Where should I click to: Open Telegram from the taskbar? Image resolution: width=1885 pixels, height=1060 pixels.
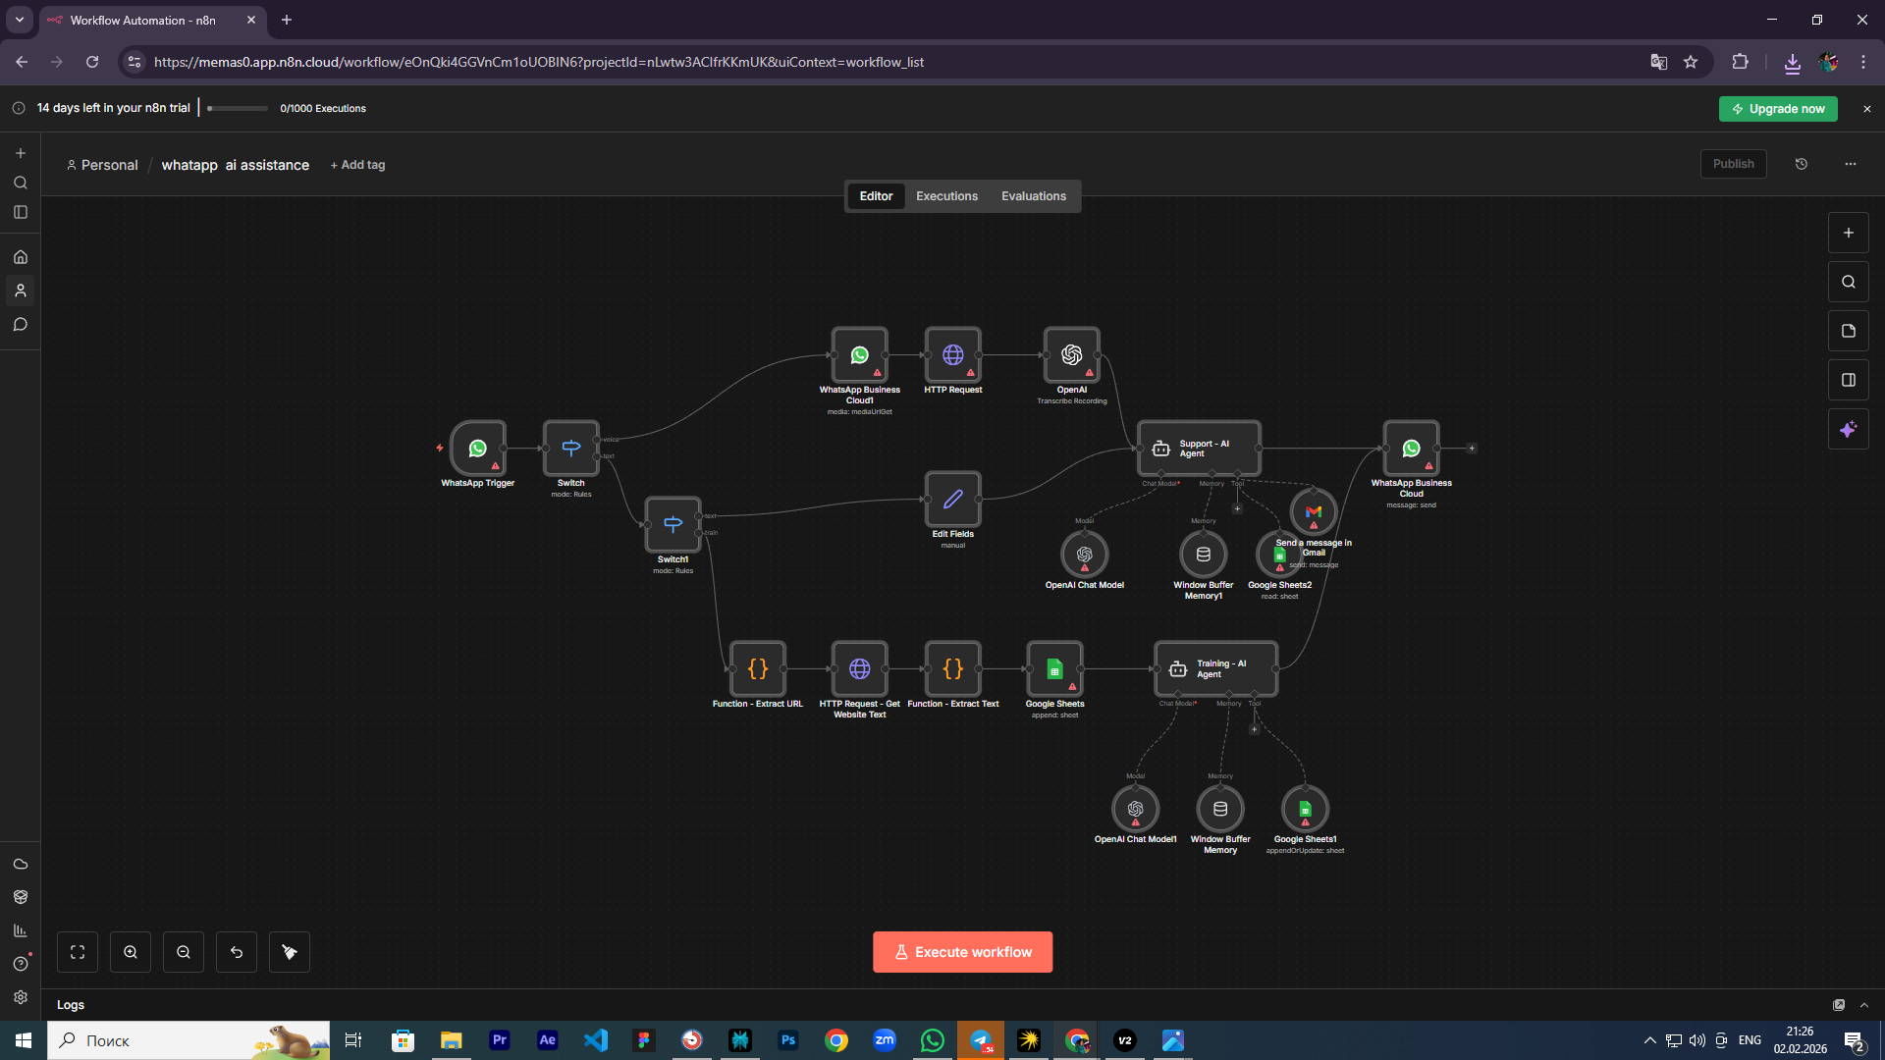click(981, 1040)
